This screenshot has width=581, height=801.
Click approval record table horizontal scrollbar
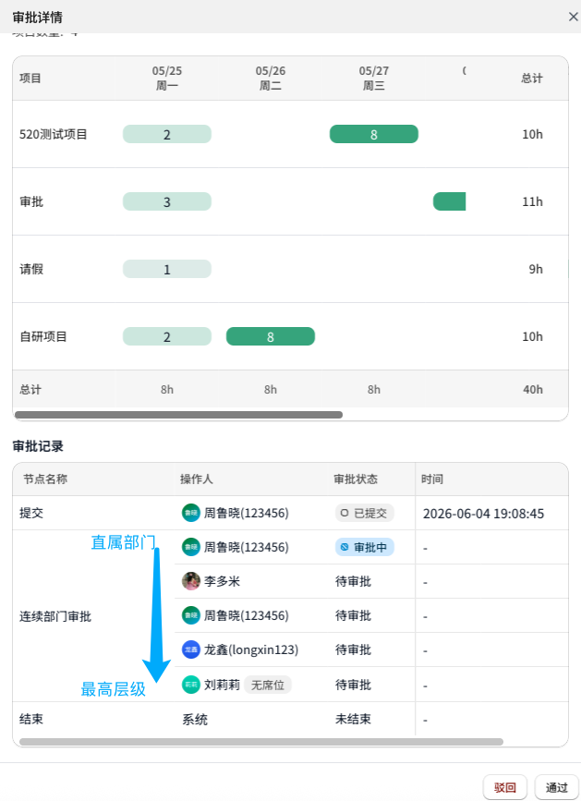point(260,742)
